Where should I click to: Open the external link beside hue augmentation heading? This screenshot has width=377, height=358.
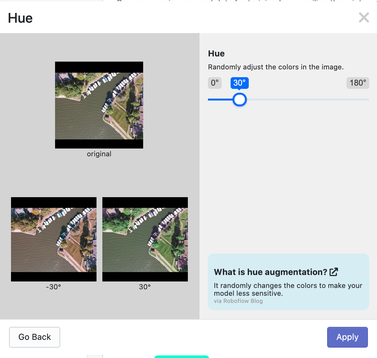[x=334, y=272]
